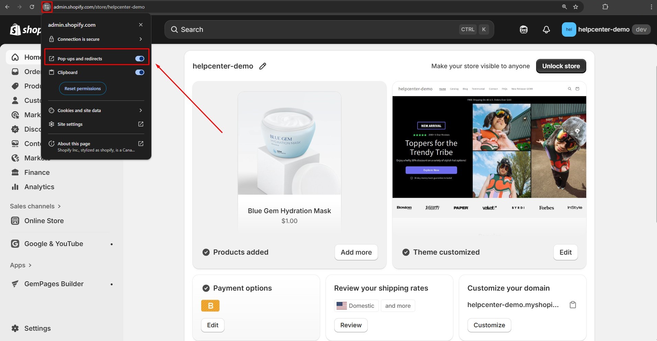Turn off the Clipboard permission toggle
The width and height of the screenshot is (657, 341).
pos(139,72)
